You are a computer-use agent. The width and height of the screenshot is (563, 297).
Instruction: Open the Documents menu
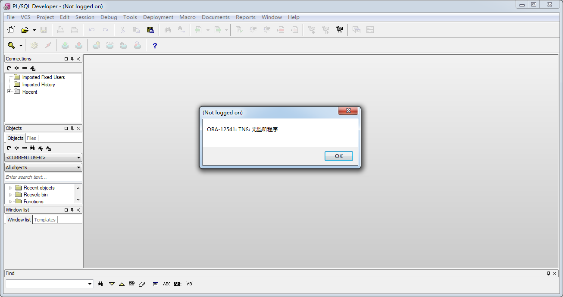pyautogui.click(x=216, y=17)
